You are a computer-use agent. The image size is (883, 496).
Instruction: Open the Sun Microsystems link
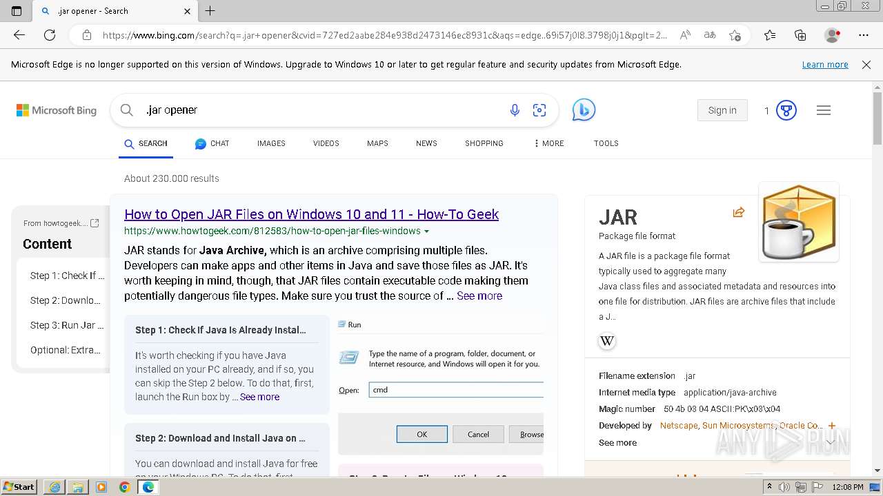coord(738,426)
